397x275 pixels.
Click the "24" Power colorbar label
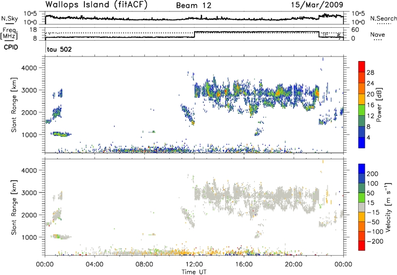point(370,83)
